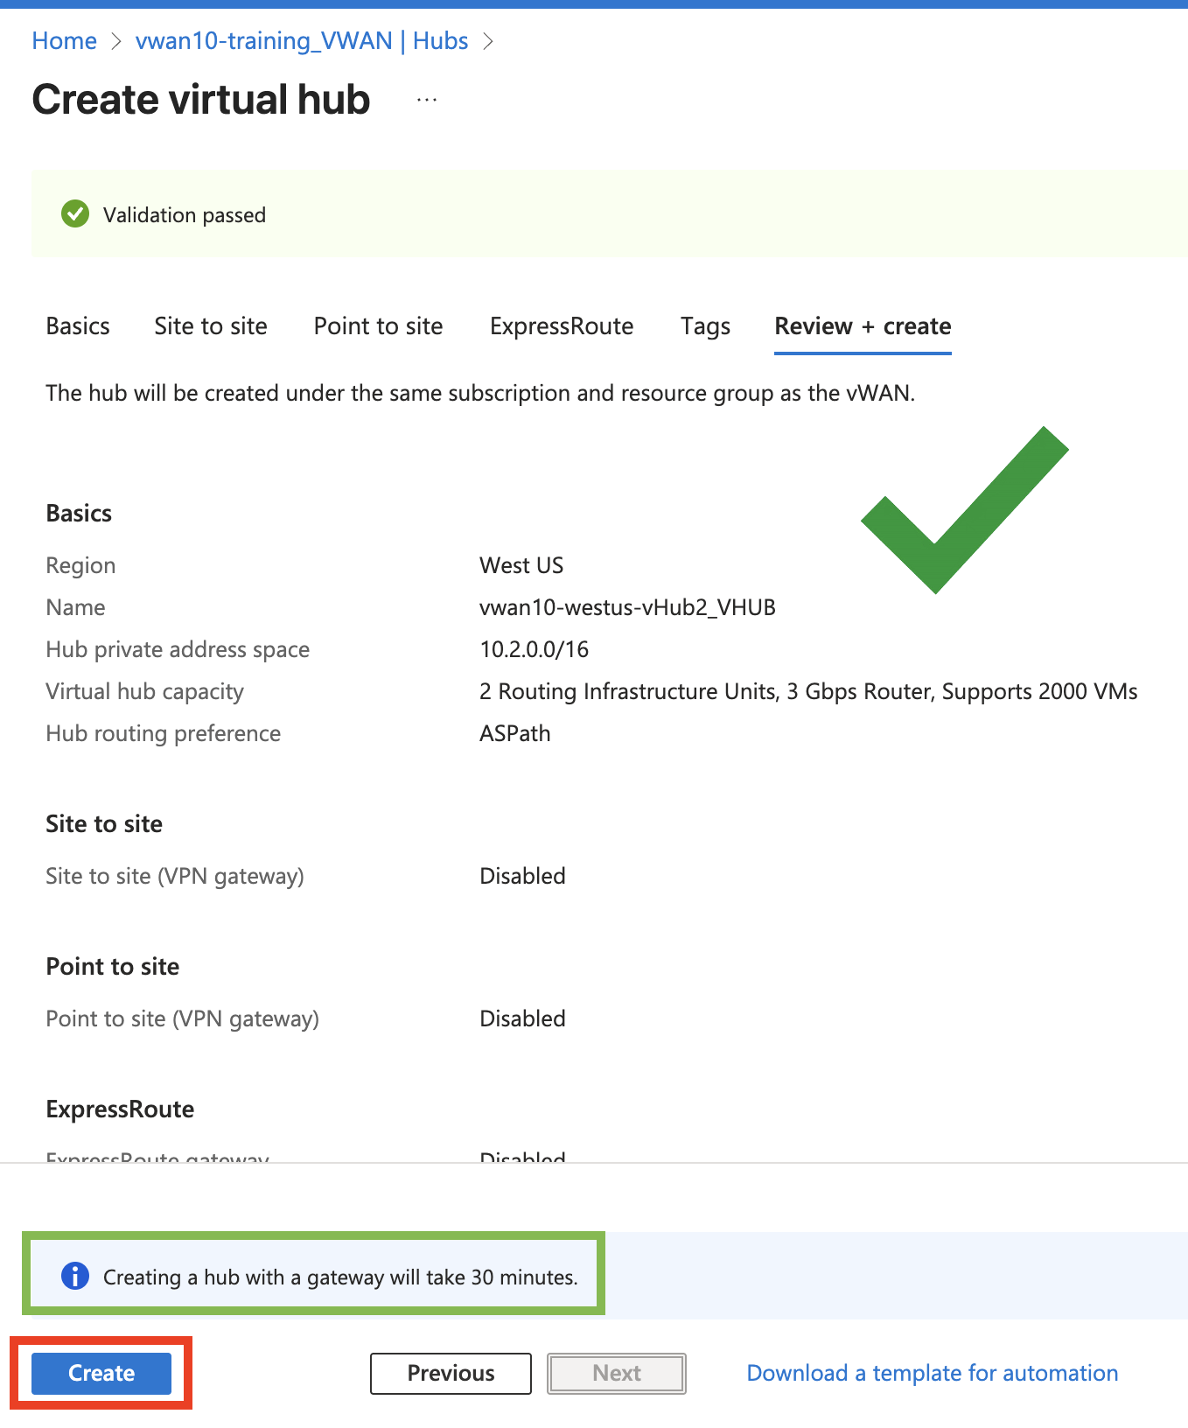Click the breadcrumb chevron after Home
The image size is (1188, 1428).
tap(116, 41)
